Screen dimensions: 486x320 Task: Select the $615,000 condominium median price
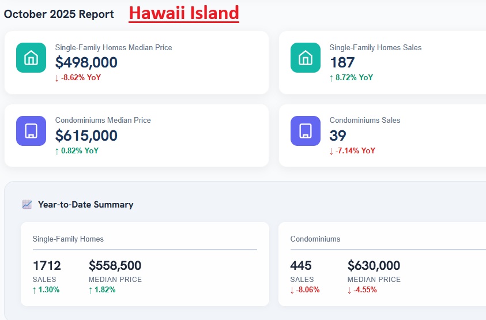pyautogui.click(x=86, y=135)
